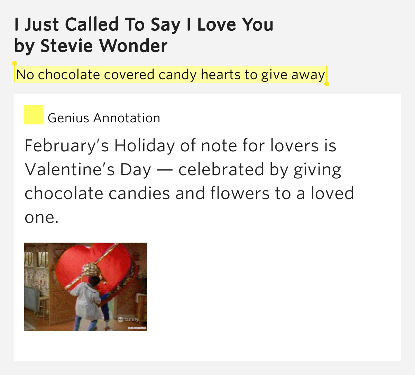Viewport: 415px width, 375px height.
Task: Select the highlight start handle dot
Action: tap(15, 63)
